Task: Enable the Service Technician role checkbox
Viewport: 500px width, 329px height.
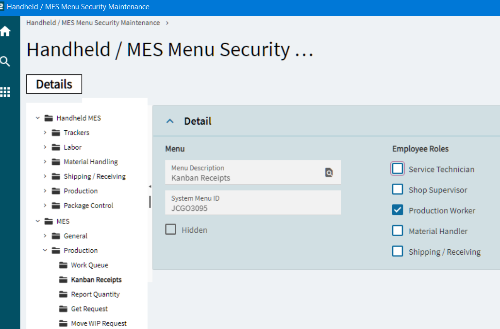Action: coord(397,169)
